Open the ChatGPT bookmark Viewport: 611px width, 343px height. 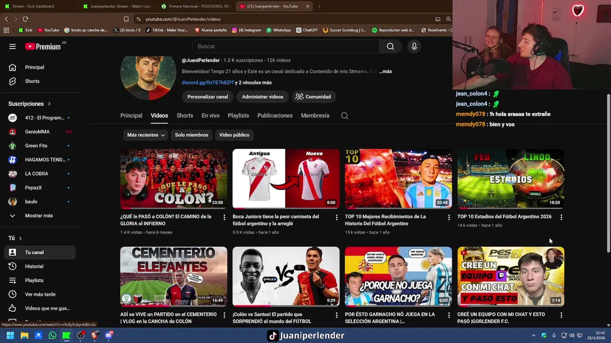coord(307,30)
